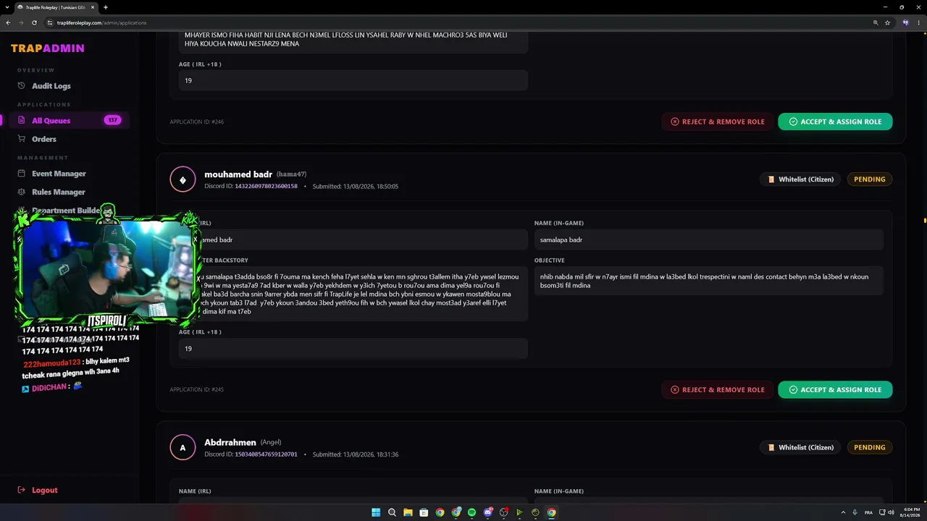The image size is (927, 521).
Task: Accept application #246 and assign role
Action: (835, 122)
